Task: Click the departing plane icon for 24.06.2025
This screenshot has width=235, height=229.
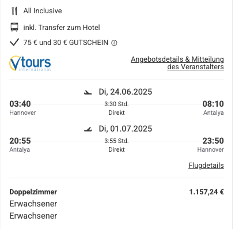Action: [88, 92]
